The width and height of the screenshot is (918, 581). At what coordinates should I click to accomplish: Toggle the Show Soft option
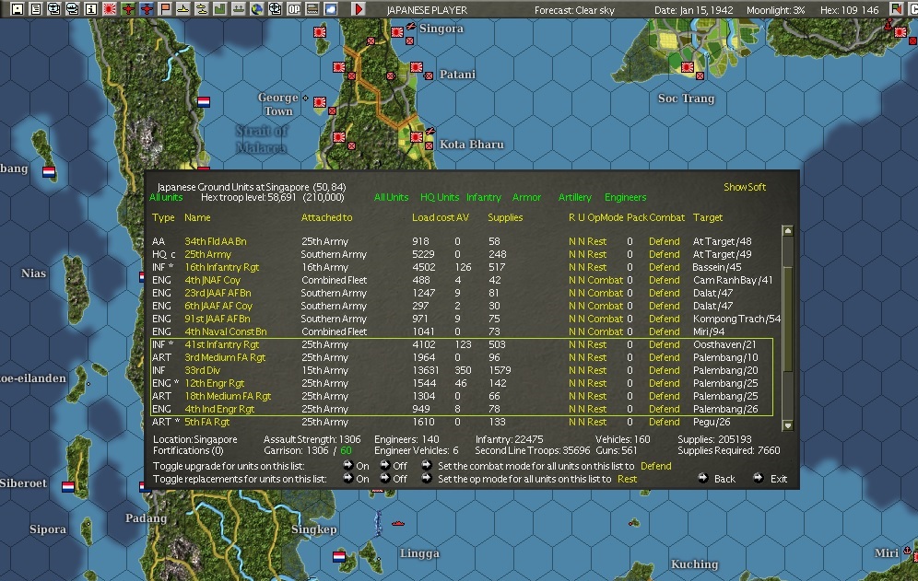744,187
